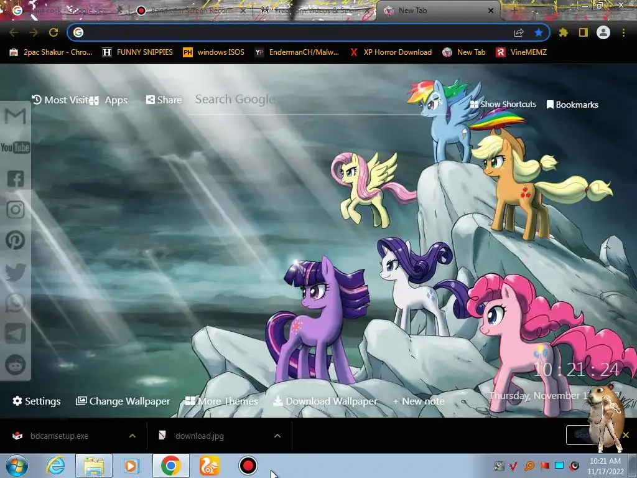Screen dimensions: 637x478
Task: Open EndermanCH/Malw... bookmark
Action: 297,52
